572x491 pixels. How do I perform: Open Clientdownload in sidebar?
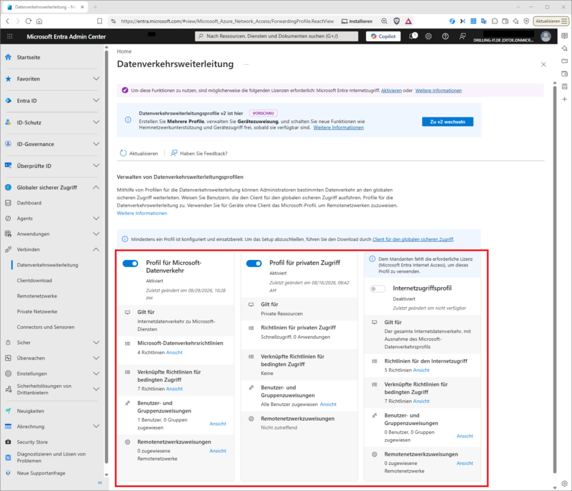click(34, 280)
